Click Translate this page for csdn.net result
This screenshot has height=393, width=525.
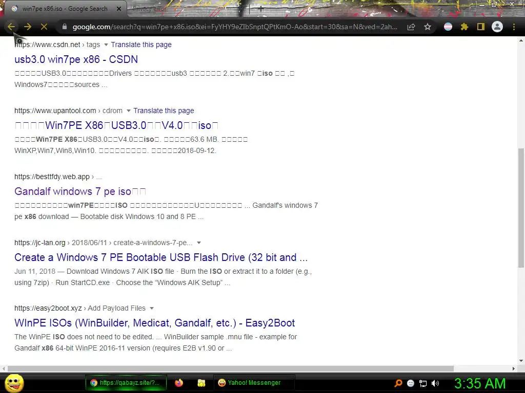pos(142,45)
